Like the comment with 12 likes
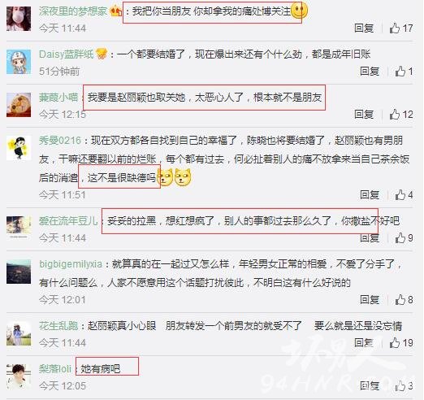Image resolution: width=424 pixels, height=400 pixels. (395, 115)
